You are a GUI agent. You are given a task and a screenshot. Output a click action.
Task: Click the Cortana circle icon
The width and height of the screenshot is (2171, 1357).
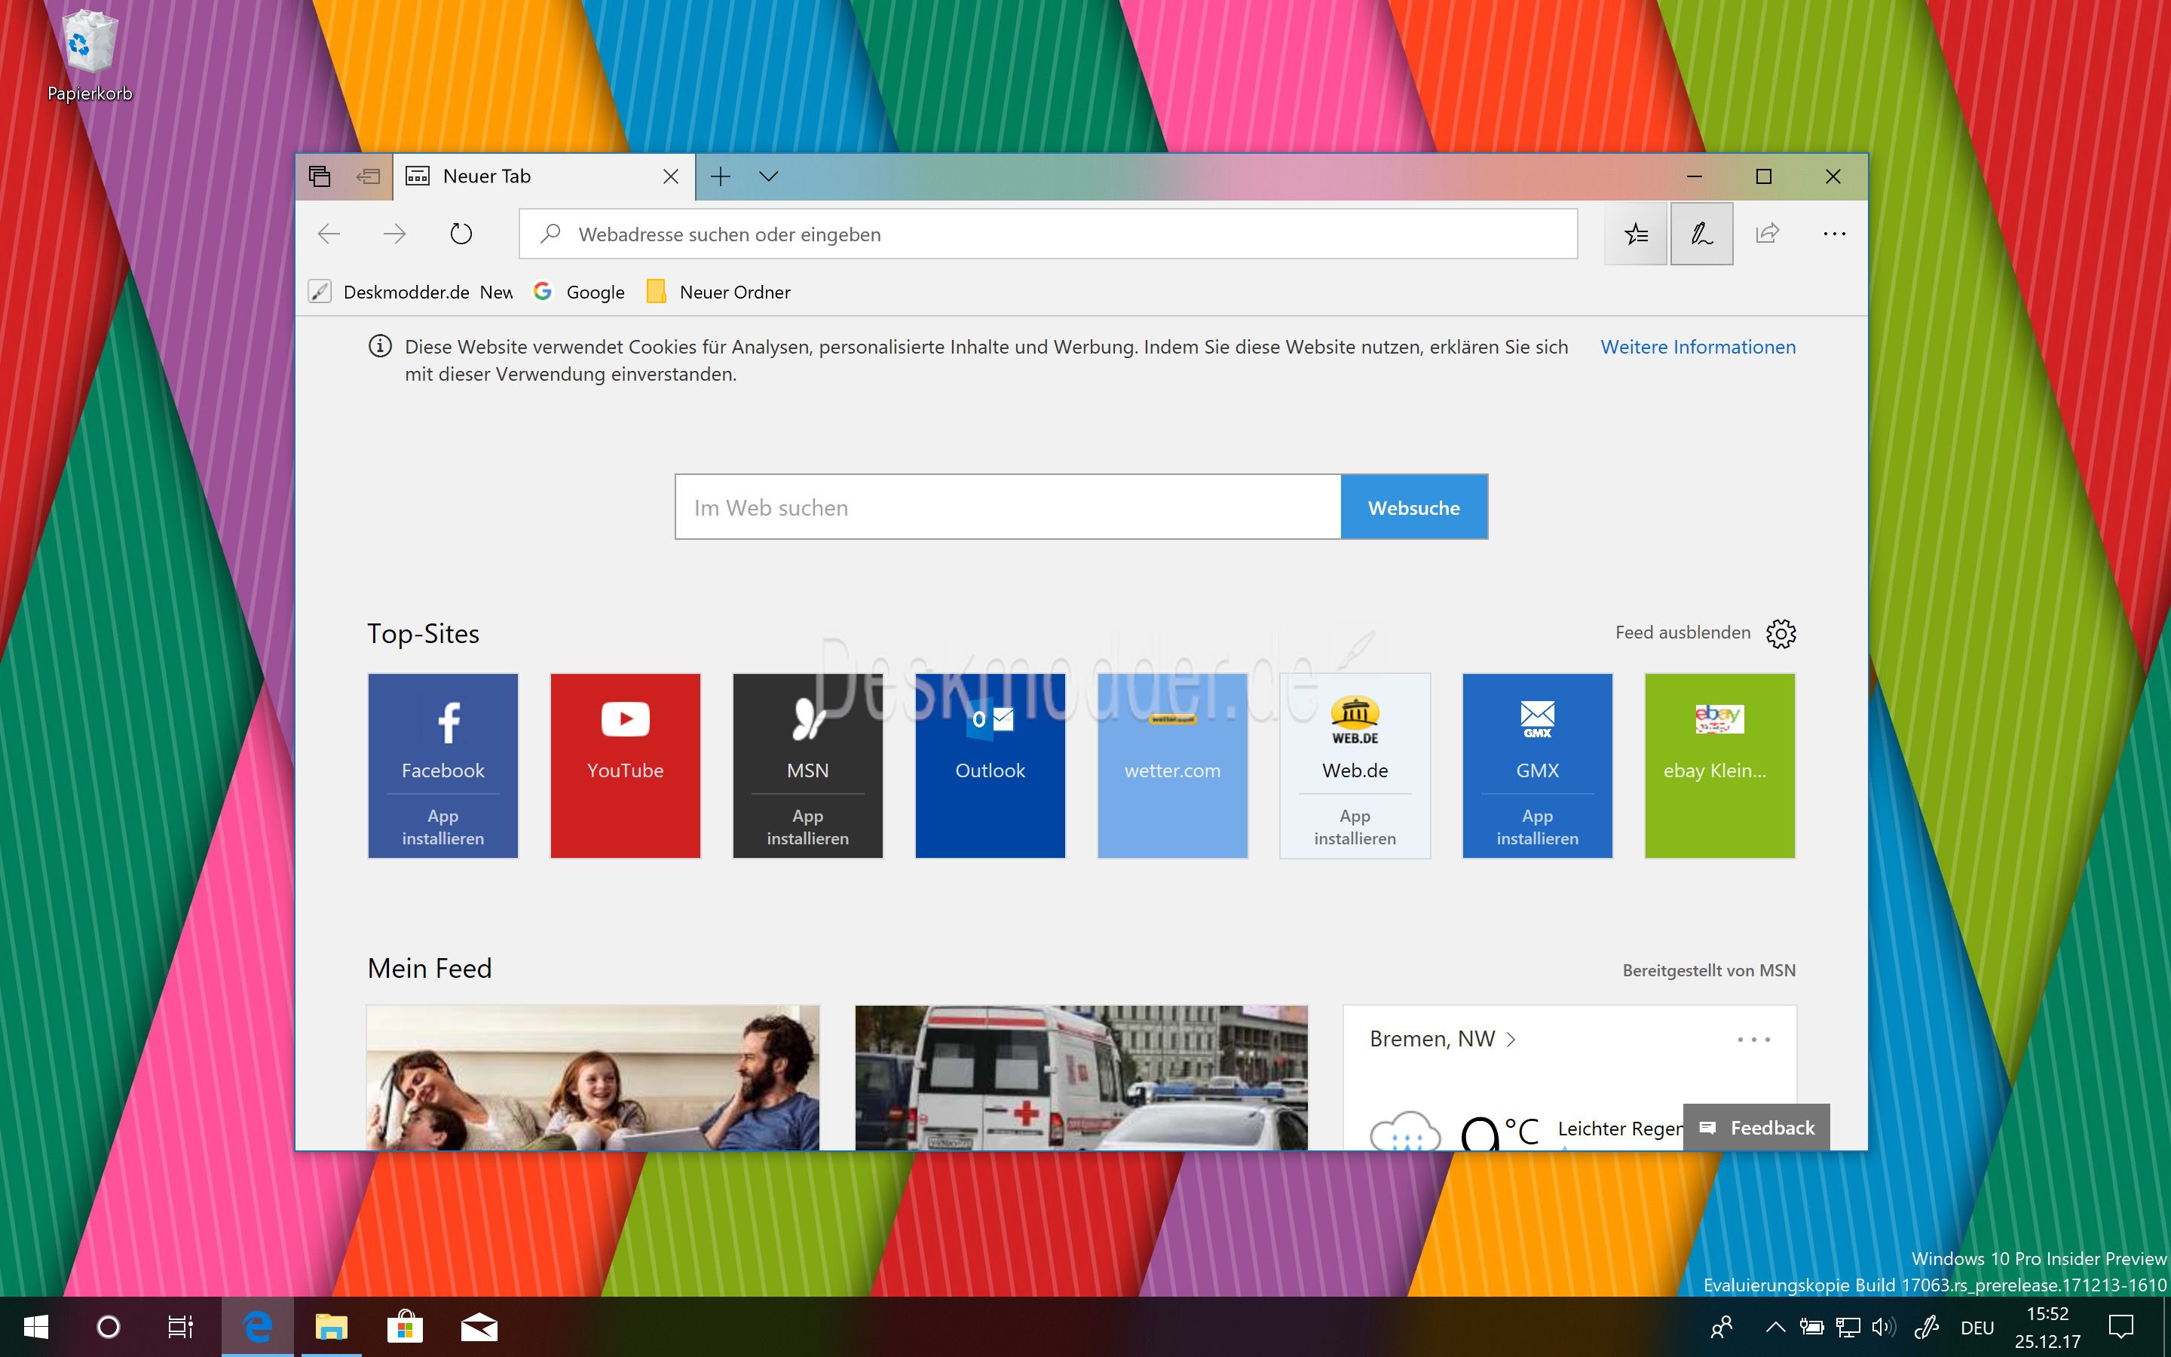(108, 1327)
